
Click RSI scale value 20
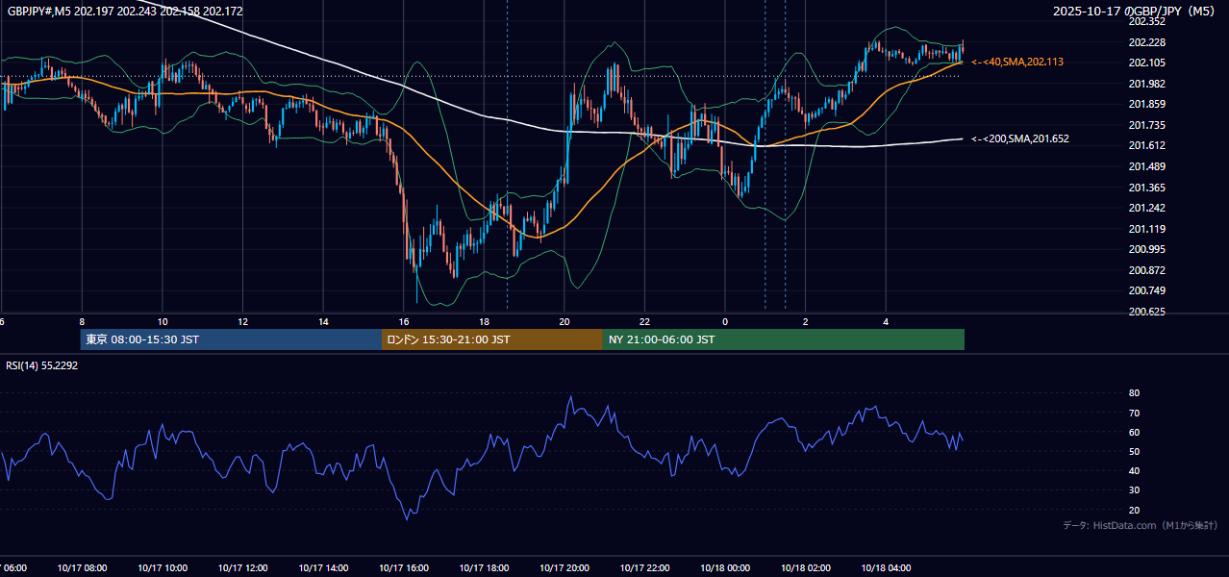point(1134,510)
